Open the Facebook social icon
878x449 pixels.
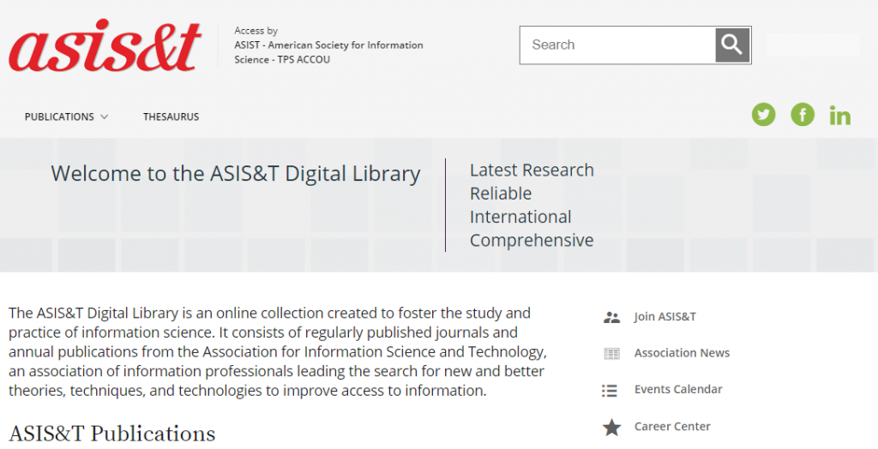coord(803,115)
